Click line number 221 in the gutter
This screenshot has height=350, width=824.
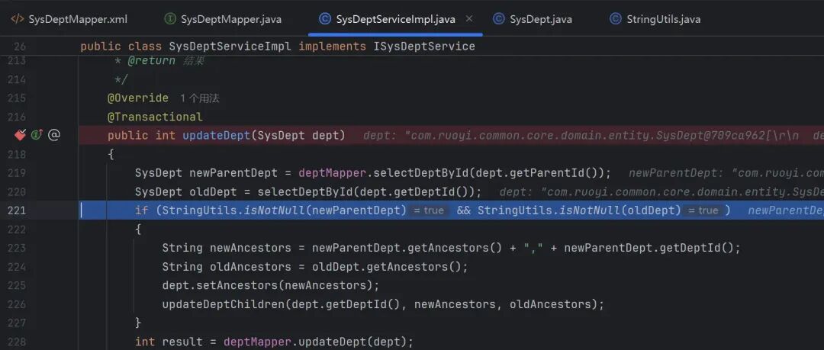pos(16,210)
